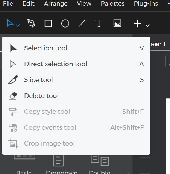Select the Ellipse tool
The image size is (170, 174).
(65, 23)
